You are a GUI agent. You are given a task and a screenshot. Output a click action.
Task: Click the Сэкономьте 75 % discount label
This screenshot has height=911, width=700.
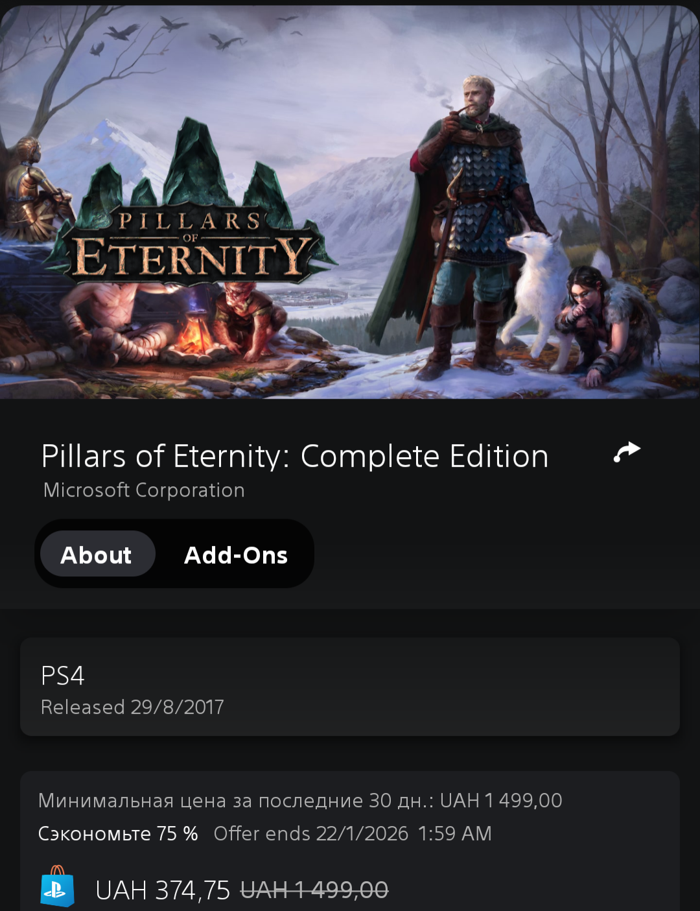[118, 833]
